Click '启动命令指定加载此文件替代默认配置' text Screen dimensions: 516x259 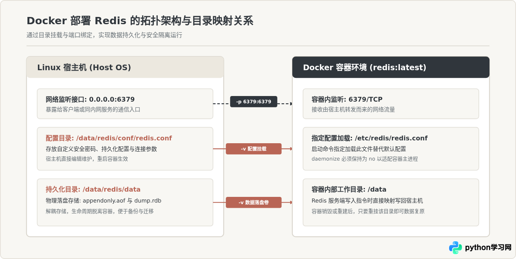tap(359, 149)
